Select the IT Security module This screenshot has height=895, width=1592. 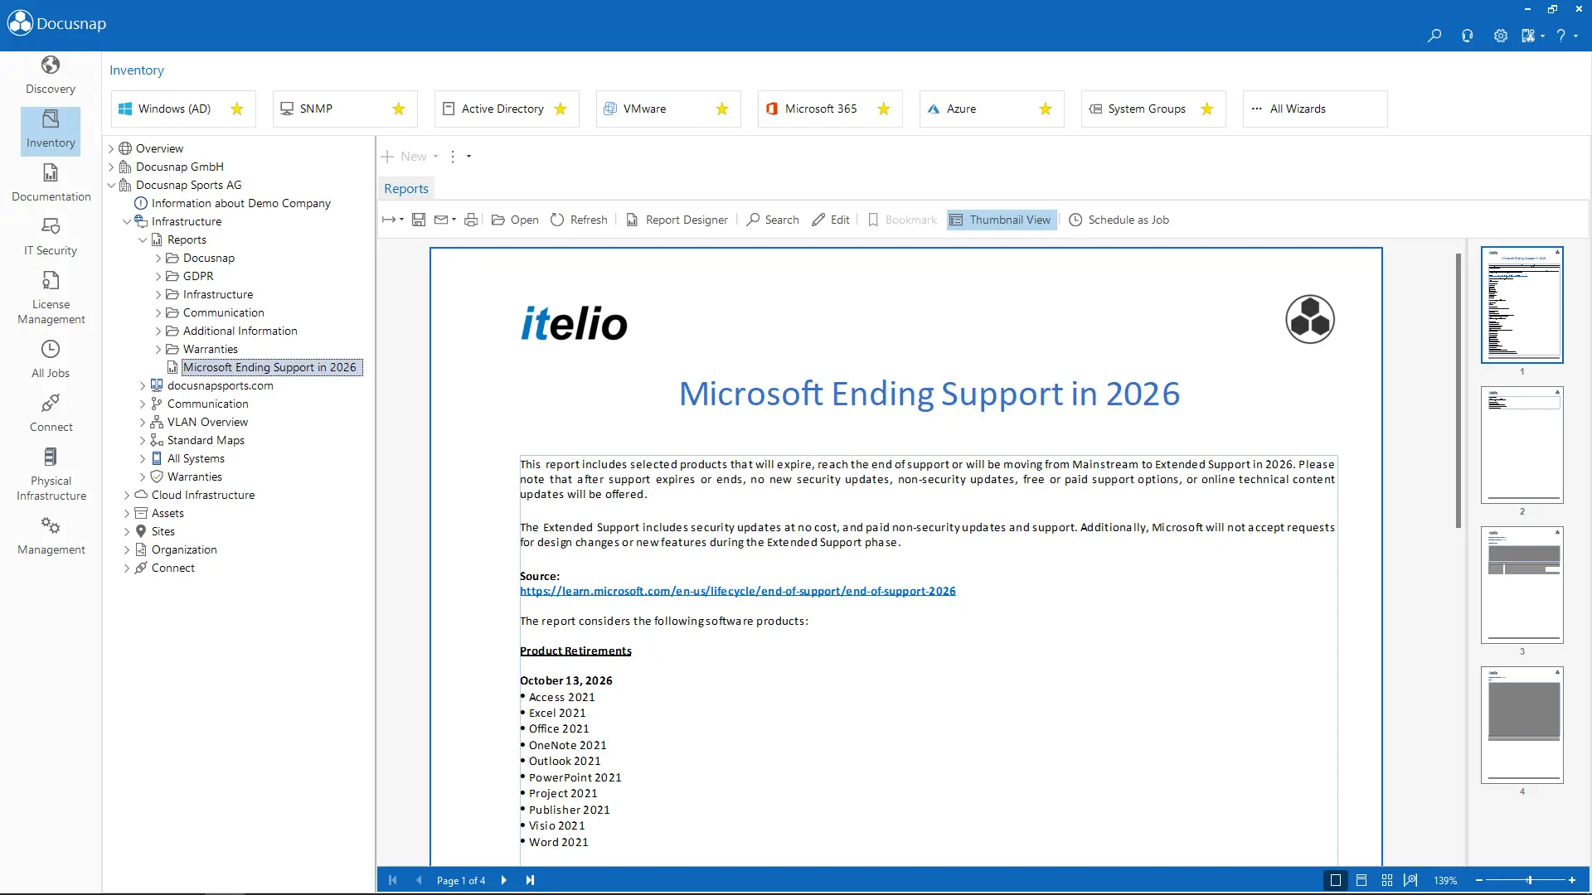point(50,236)
